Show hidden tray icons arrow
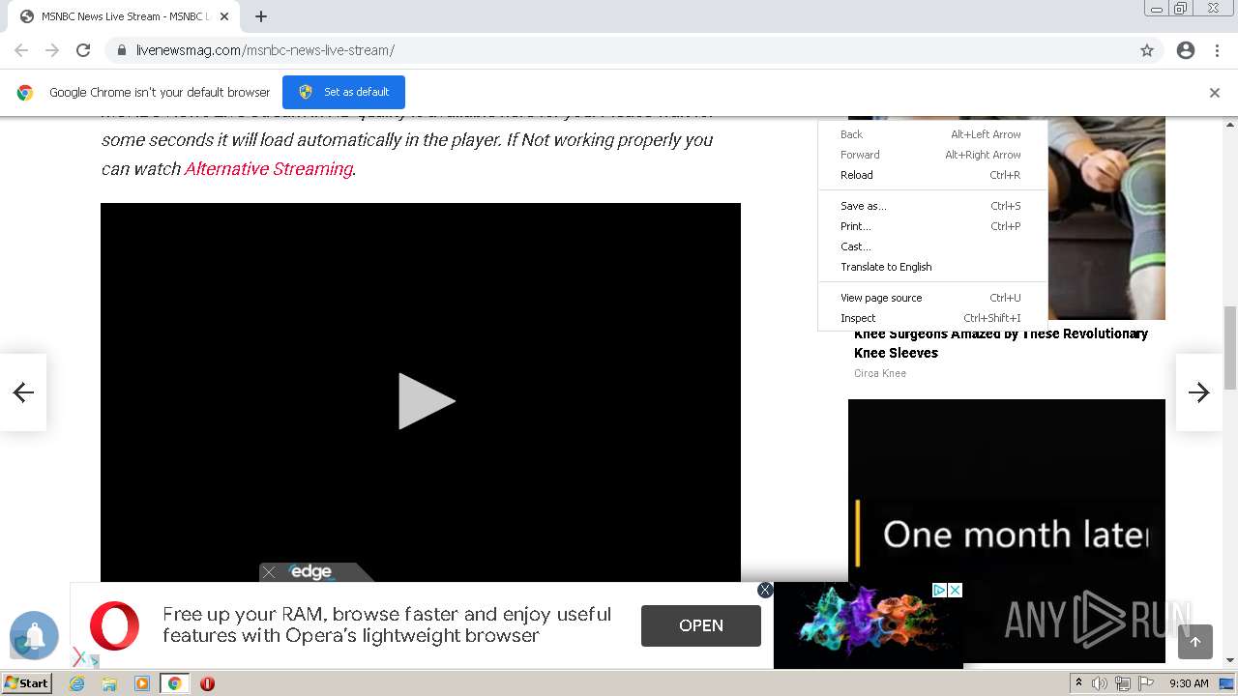This screenshot has width=1238, height=696. tap(1078, 683)
